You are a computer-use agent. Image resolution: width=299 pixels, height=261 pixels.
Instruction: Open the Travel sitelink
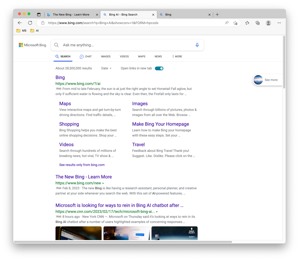coord(138,145)
